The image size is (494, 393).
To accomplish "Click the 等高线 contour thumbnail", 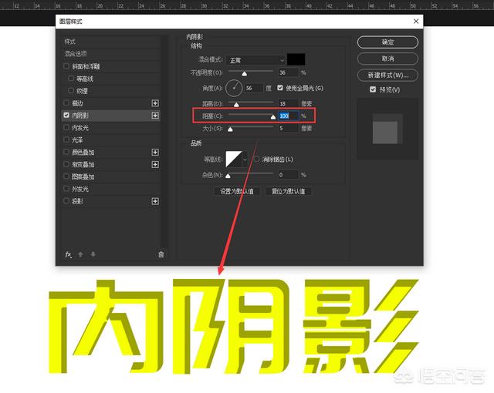I will point(234,160).
